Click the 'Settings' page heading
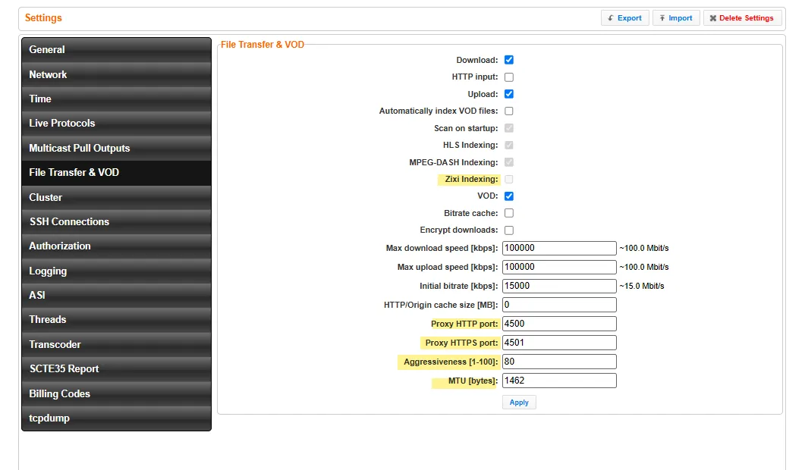The width and height of the screenshot is (805, 470). tap(43, 18)
